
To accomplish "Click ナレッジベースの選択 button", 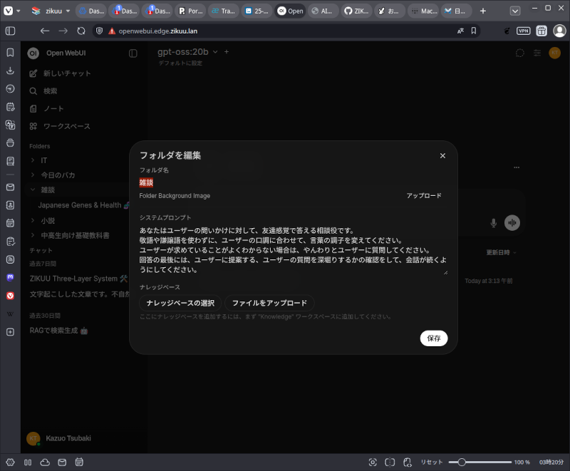I will (180, 303).
